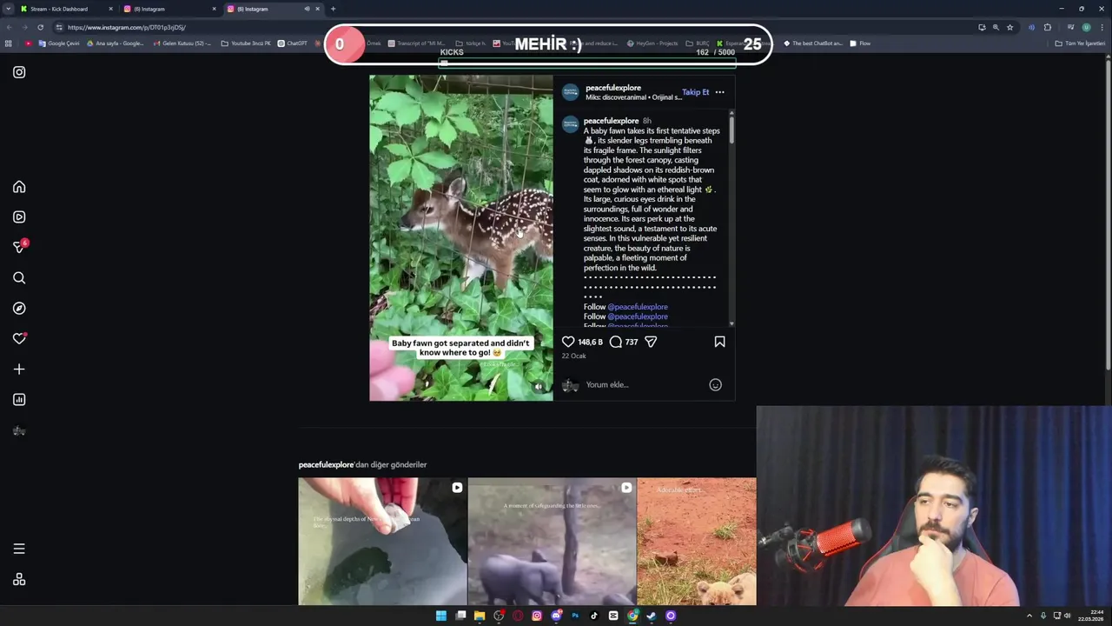This screenshot has height=626, width=1112.
Task: Open the hand holding stone reel thumbnail
Action: click(382, 541)
